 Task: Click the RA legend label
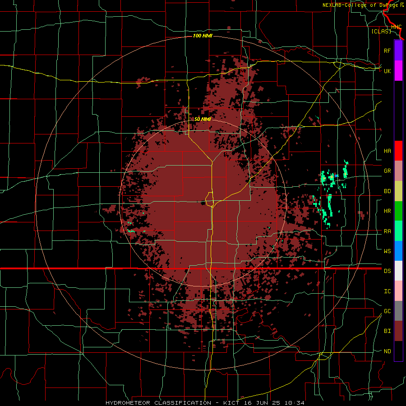(387, 231)
